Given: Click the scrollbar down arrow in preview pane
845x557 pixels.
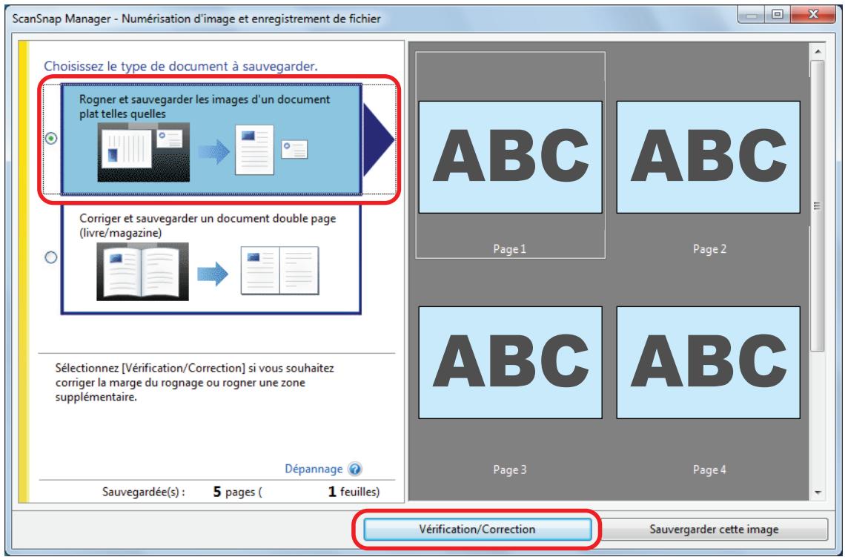Looking at the screenshot, I should (818, 492).
